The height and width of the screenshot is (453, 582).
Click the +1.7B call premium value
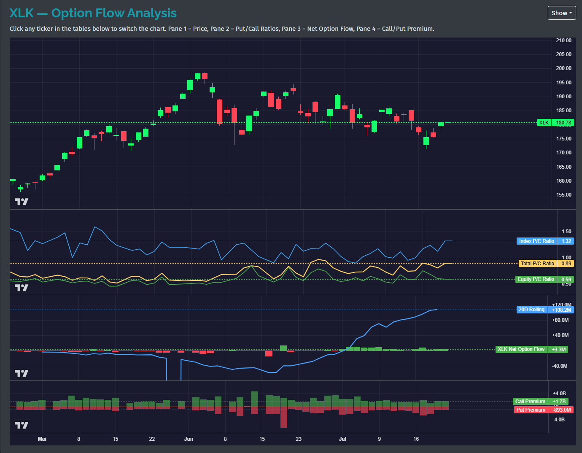(558, 402)
